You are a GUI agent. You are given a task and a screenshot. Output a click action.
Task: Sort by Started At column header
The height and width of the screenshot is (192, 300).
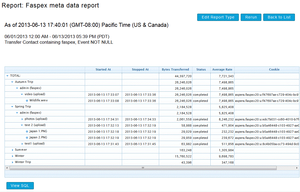(x=103, y=69)
